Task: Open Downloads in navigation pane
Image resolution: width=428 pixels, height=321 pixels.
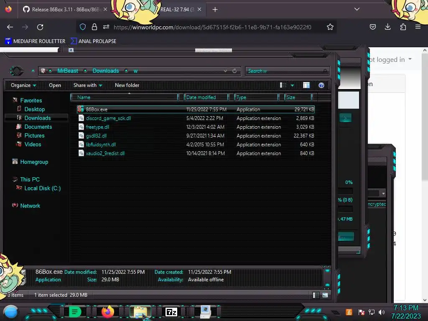Action: pyautogui.click(x=37, y=118)
